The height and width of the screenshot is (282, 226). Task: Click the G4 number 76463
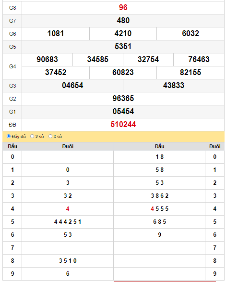199,59
